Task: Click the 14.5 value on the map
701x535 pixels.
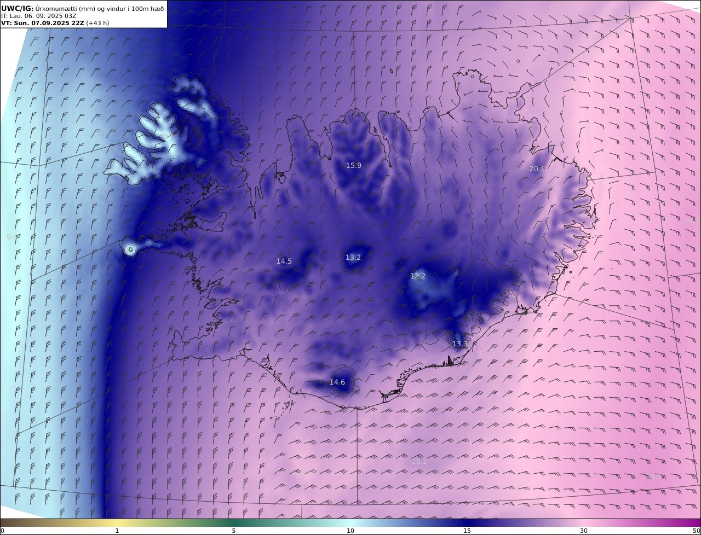Action: point(284,261)
